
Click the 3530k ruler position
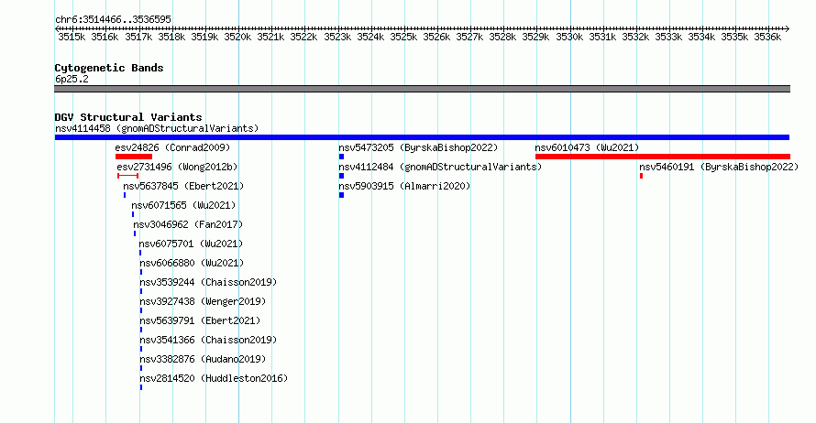point(569,37)
